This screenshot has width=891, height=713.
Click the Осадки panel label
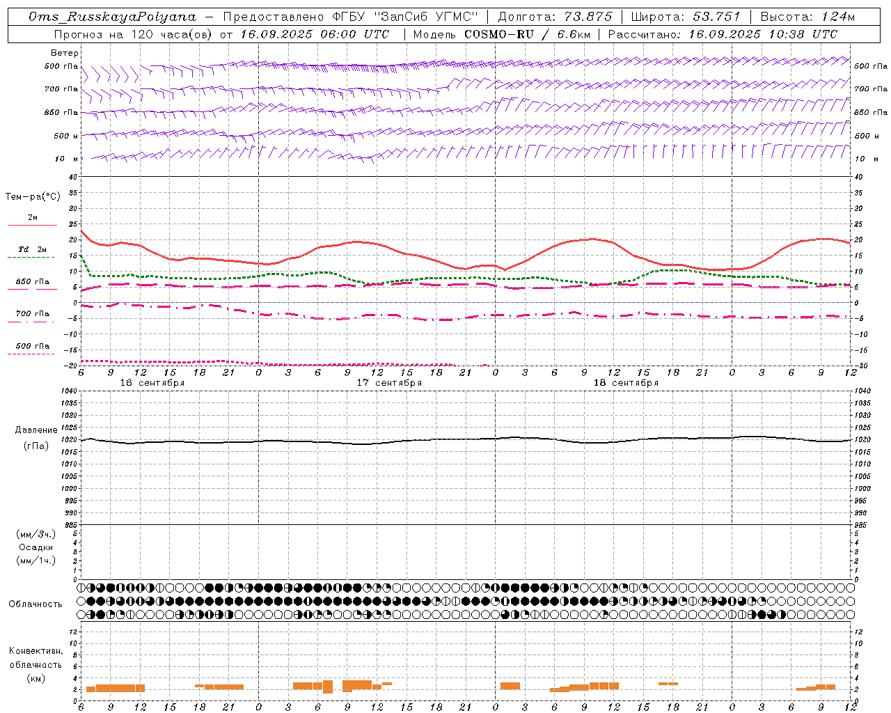(36, 547)
